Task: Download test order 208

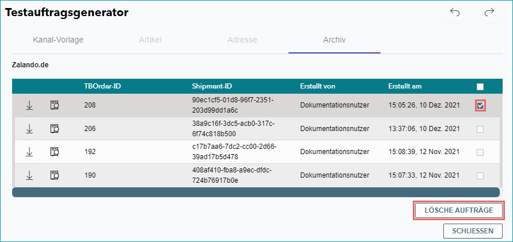Action: click(x=29, y=106)
